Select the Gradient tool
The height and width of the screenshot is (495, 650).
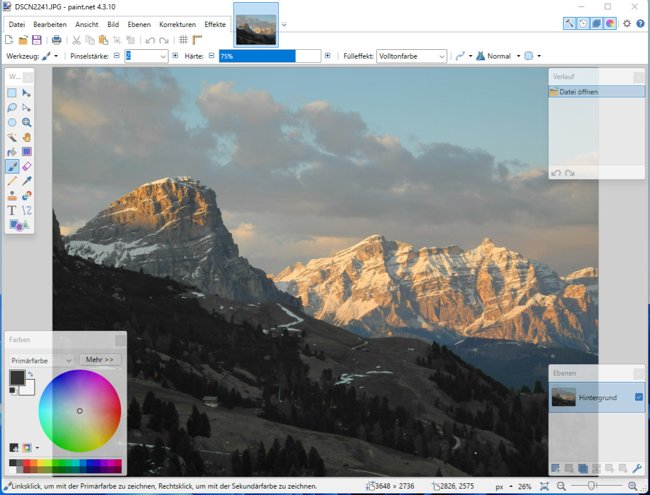[26, 151]
